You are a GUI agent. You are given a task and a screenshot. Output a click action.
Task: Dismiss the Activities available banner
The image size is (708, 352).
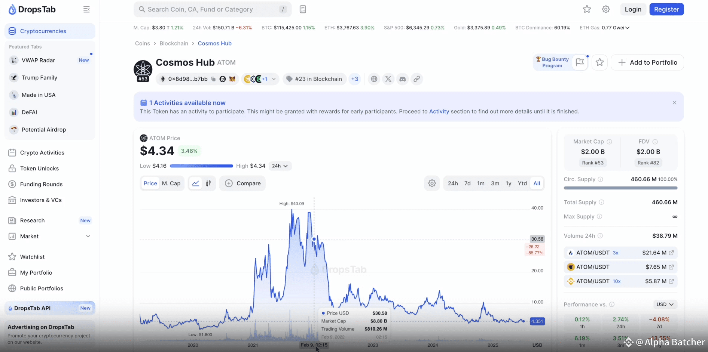point(674,103)
